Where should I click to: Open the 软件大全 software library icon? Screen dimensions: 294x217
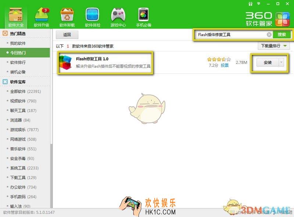pyautogui.click(x=16, y=17)
